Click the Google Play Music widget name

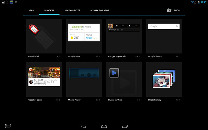(117, 56)
